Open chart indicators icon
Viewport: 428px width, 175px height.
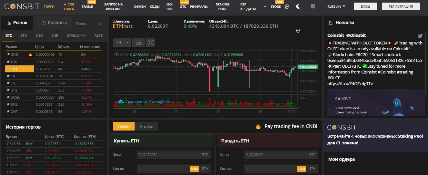(139, 43)
